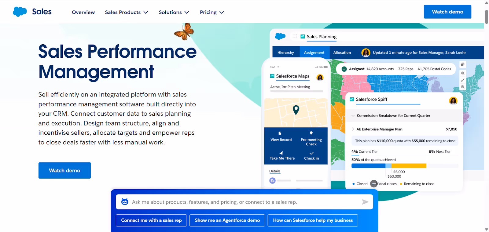Click the 325 Reps text
This screenshot has width=489, height=232.
(x=406, y=69)
